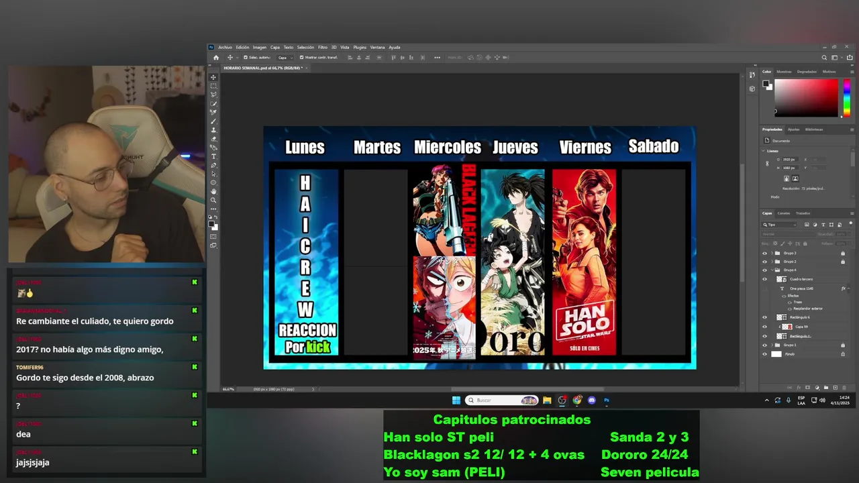Switch to the Canales tab
Image resolution: width=859 pixels, height=483 pixels.
pos(784,213)
